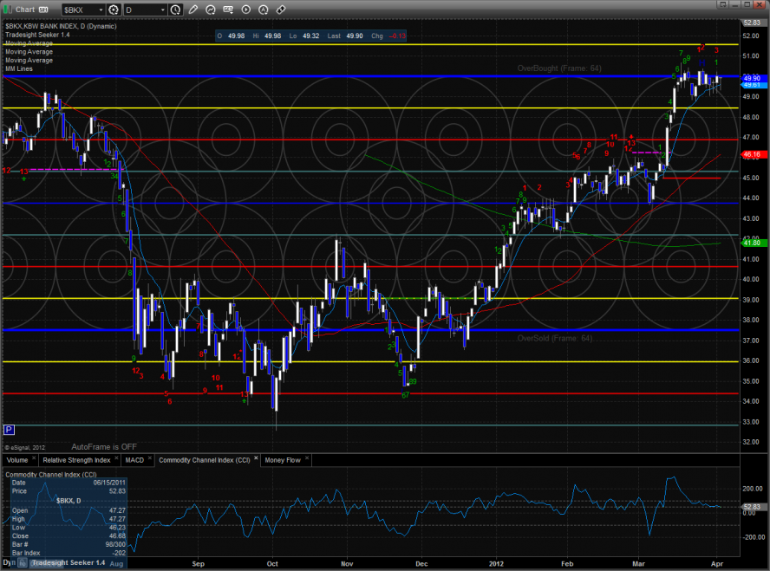This screenshot has height=571, width=770.
Task: Click the blue P marker on chart
Action: [9, 430]
